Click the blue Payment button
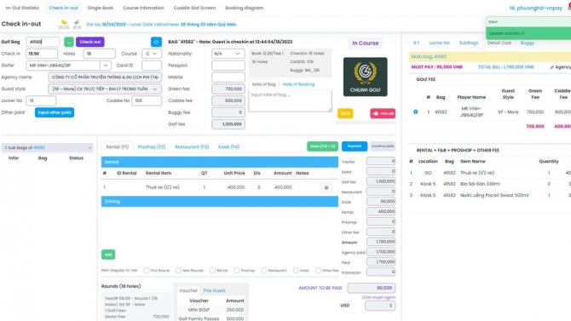 (355, 146)
